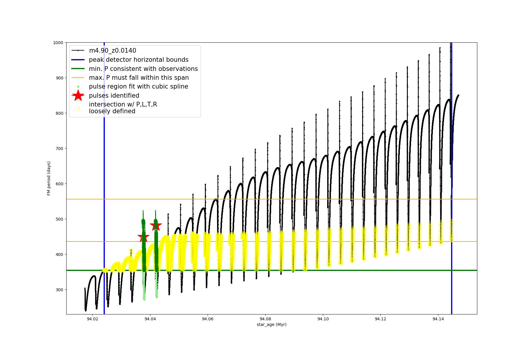Click the 1000 y-axis tick label
Screen dimensions: 530x353
[58, 43]
